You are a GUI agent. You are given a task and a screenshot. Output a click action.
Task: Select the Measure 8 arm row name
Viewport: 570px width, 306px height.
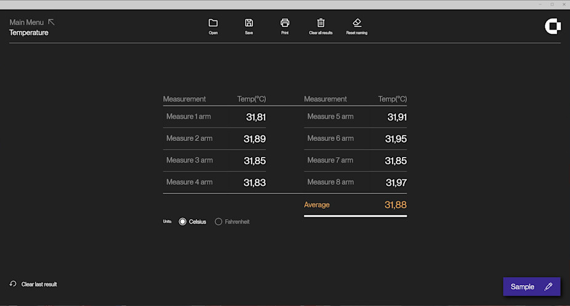tap(330, 182)
